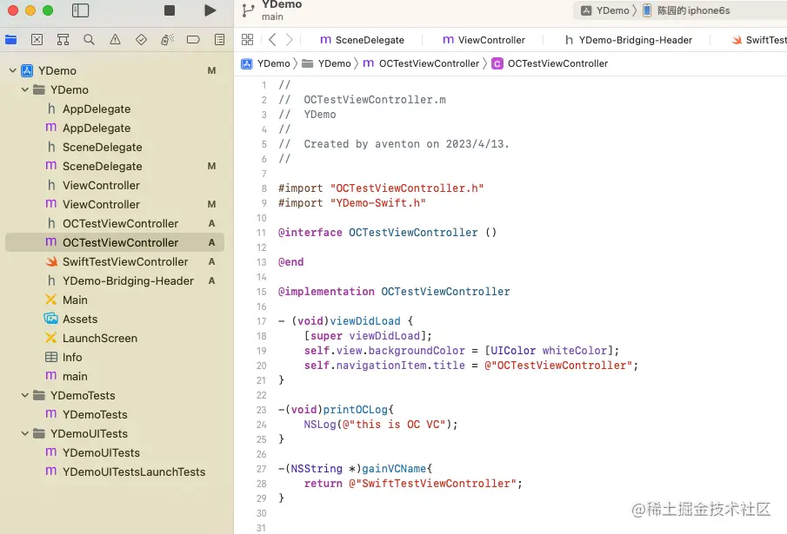Switch to the SceneDelegate tab

(362, 40)
